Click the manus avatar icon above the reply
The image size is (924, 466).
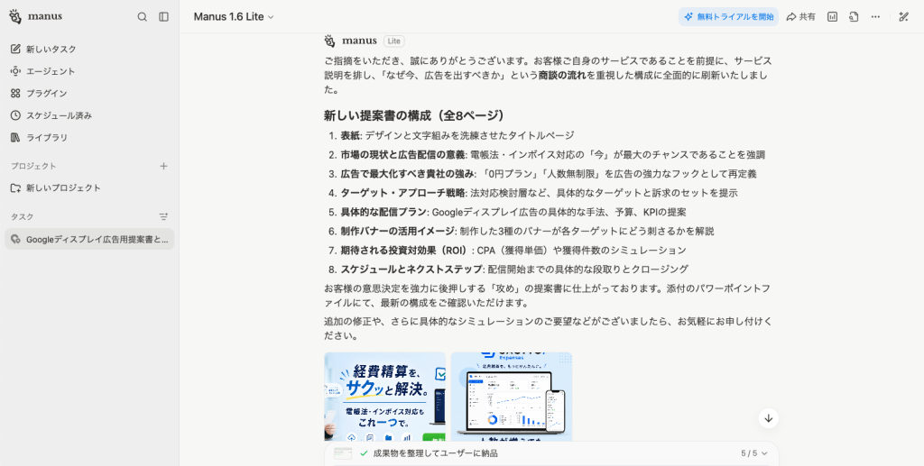(x=330, y=41)
